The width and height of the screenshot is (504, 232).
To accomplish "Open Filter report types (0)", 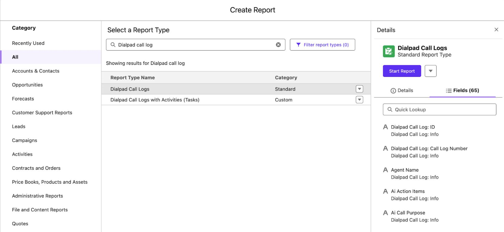I will point(322,45).
